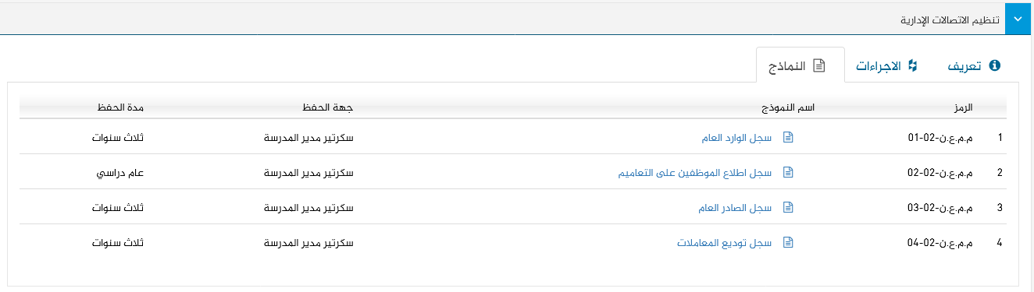Open the سجل الوارد العام link
The width and height of the screenshot is (1034, 292).
pos(736,138)
